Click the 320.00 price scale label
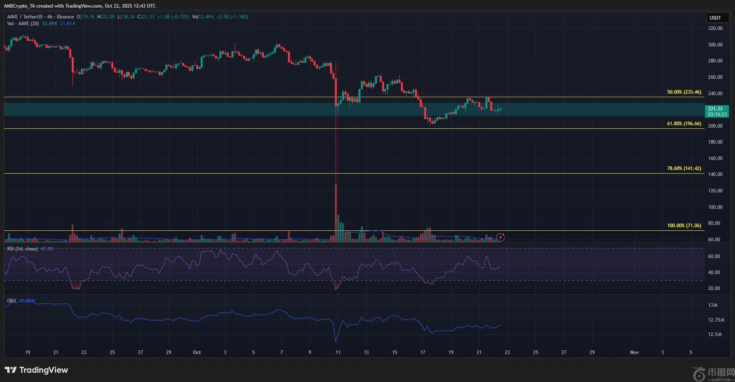This screenshot has height=382, width=735. [x=715, y=28]
